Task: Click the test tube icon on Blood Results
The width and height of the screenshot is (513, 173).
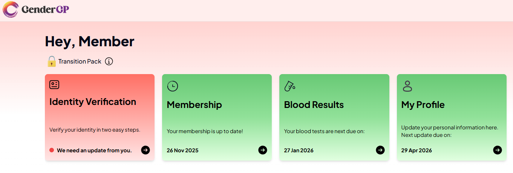Action: click(x=289, y=86)
